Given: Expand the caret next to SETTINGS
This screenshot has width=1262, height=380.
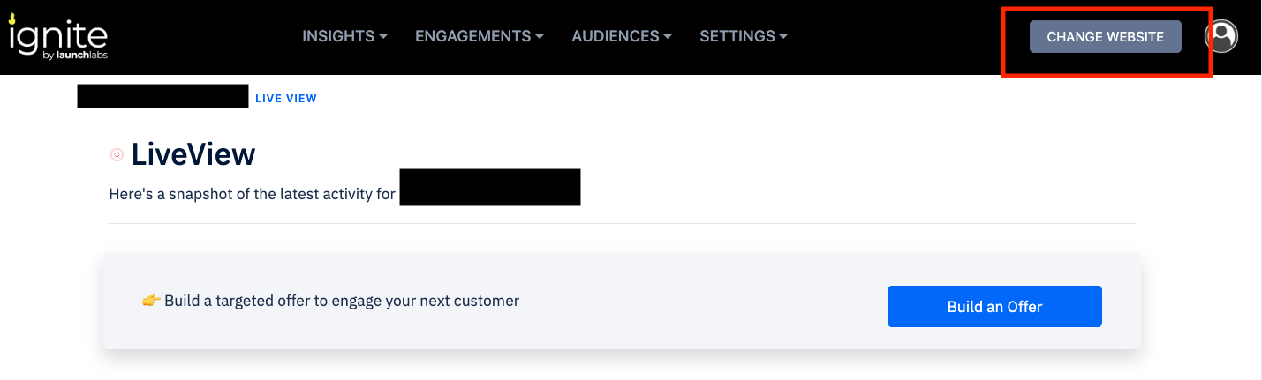Looking at the screenshot, I should (782, 37).
